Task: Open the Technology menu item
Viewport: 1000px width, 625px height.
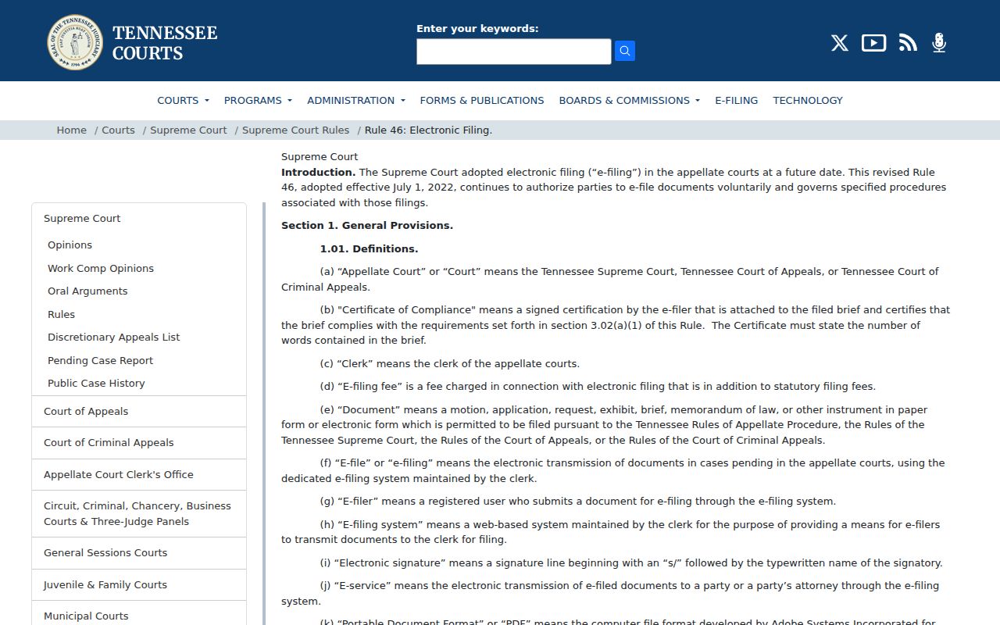Action: point(808,100)
